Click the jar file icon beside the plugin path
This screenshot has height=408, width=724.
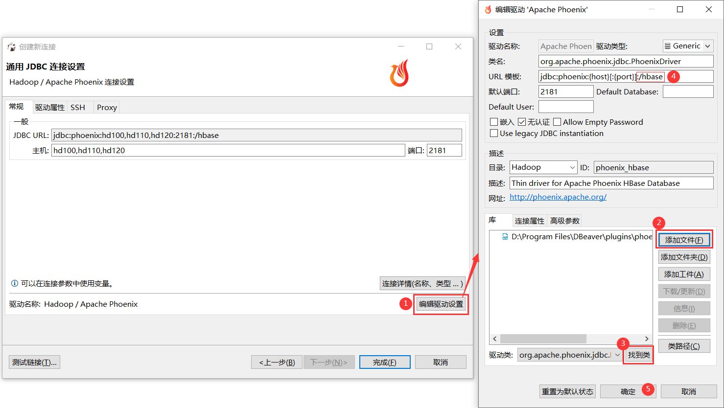pos(505,236)
